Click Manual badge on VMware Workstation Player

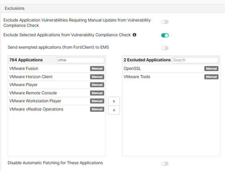point(97,101)
